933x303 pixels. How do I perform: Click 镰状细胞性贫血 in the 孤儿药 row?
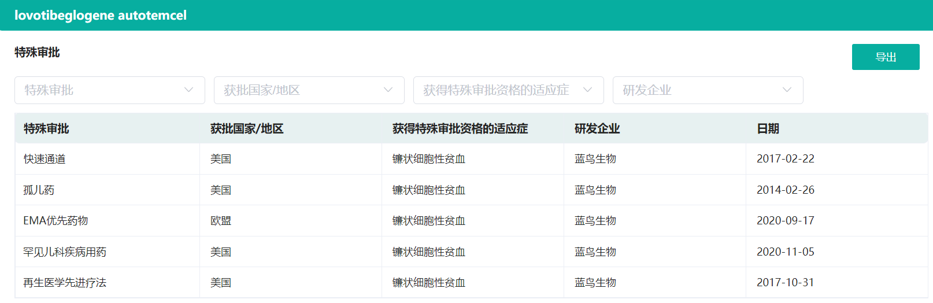coord(429,190)
